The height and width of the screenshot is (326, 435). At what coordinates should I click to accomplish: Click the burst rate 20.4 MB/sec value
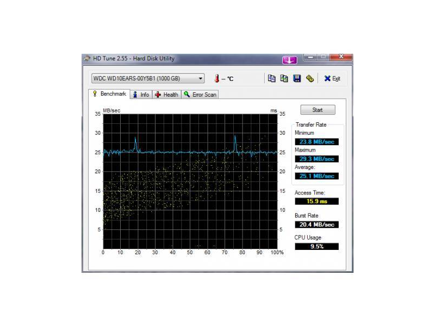pos(316,224)
